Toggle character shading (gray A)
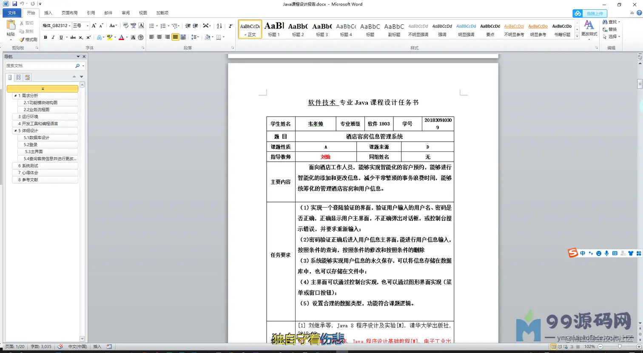Screen dimensions: 643x353 [x=133, y=37]
